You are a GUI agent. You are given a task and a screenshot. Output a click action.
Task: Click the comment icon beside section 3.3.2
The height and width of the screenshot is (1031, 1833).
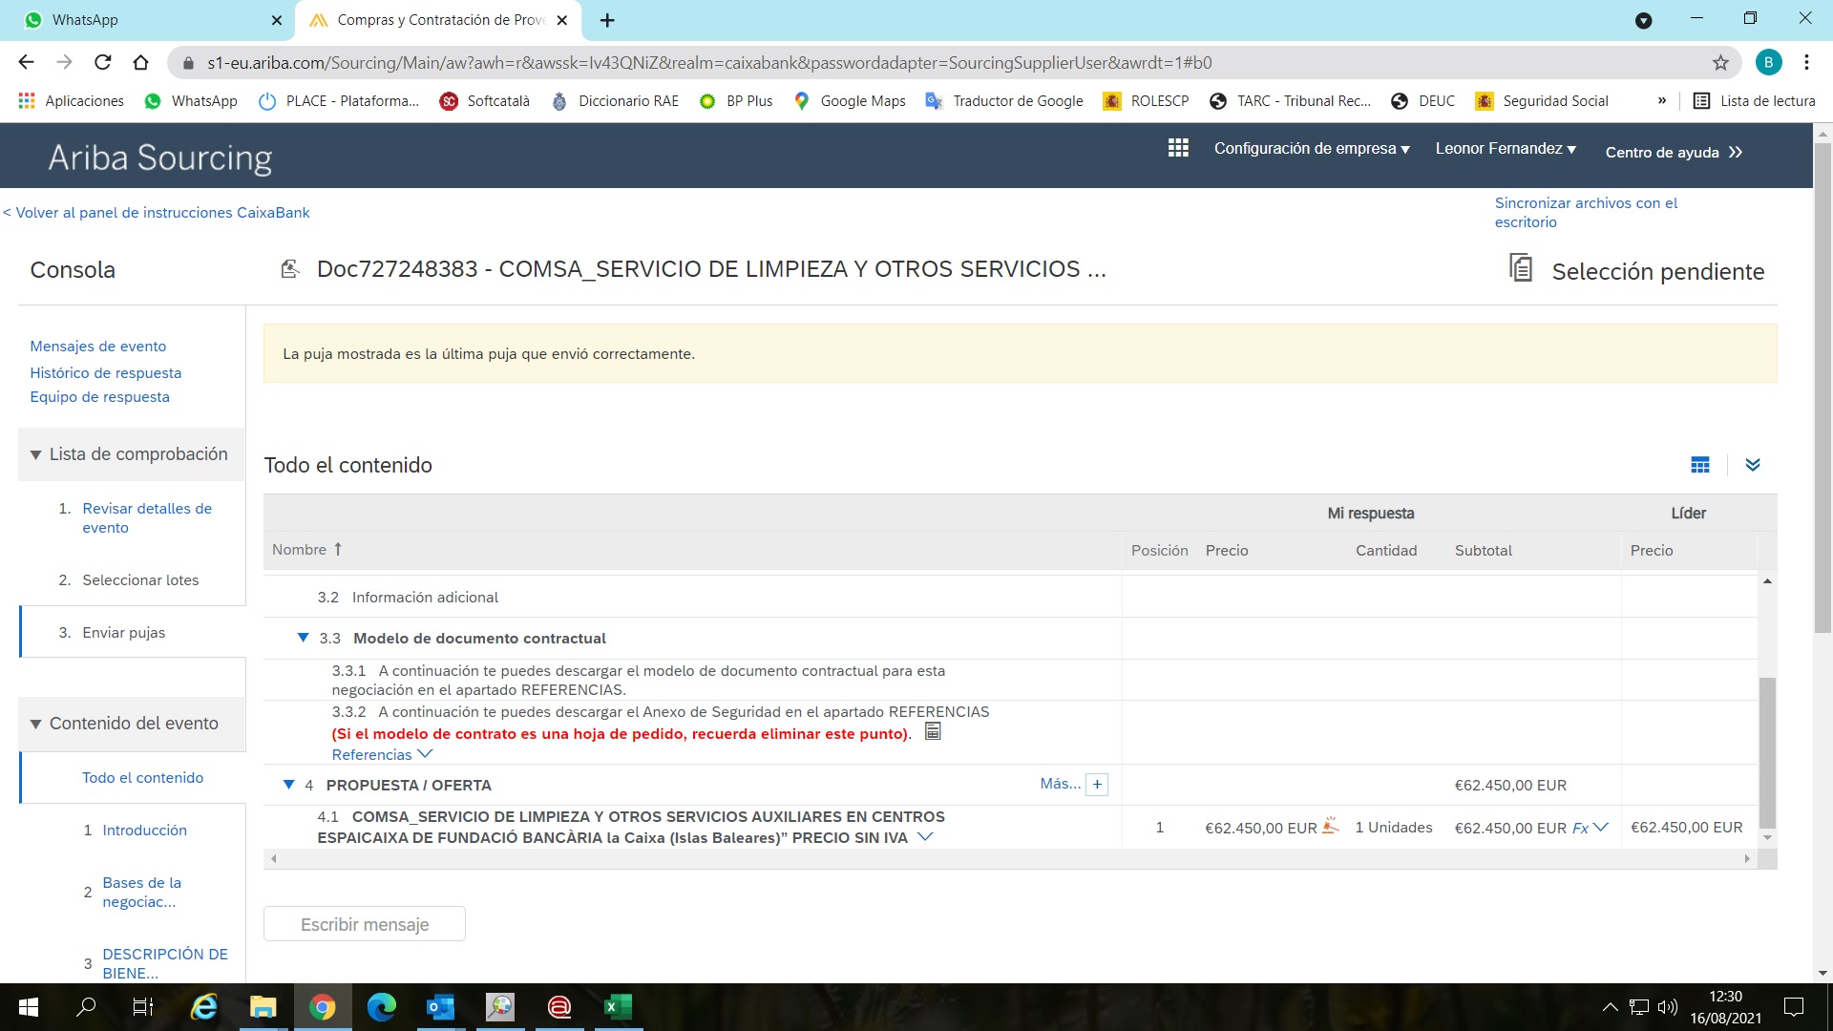[x=933, y=732]
